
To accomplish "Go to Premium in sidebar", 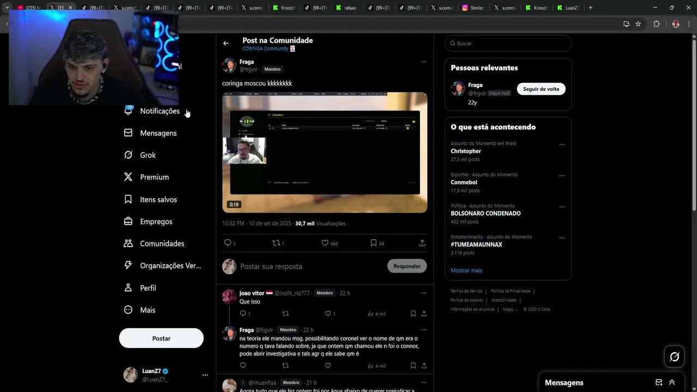I will pos(146,177).
